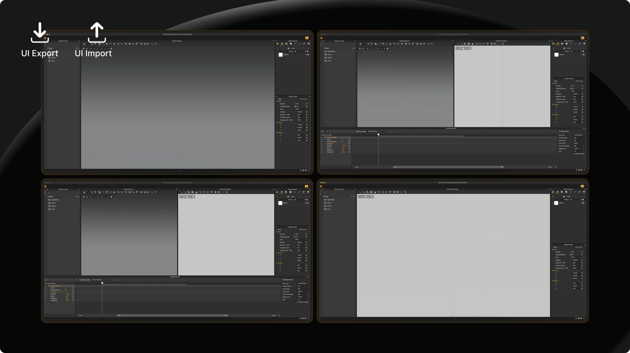In upper-left window, toggle Unlimited Bound checkbox in Property Editor
The image size is (630, 353).
click(295, 106)
